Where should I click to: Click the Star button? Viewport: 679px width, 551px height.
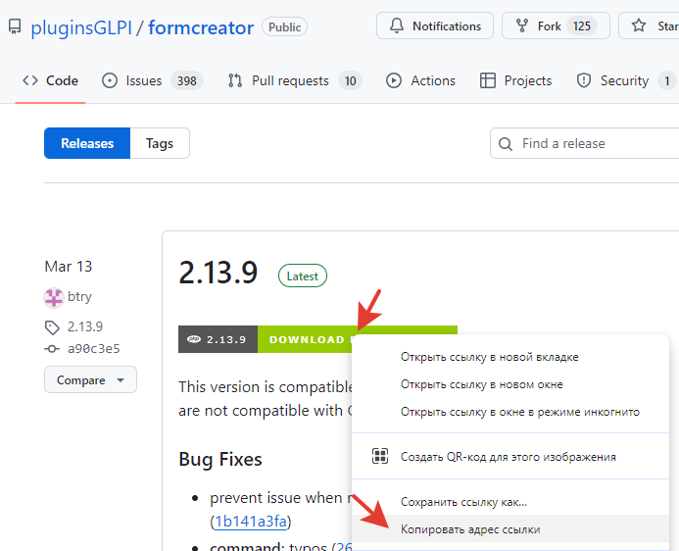650,26
